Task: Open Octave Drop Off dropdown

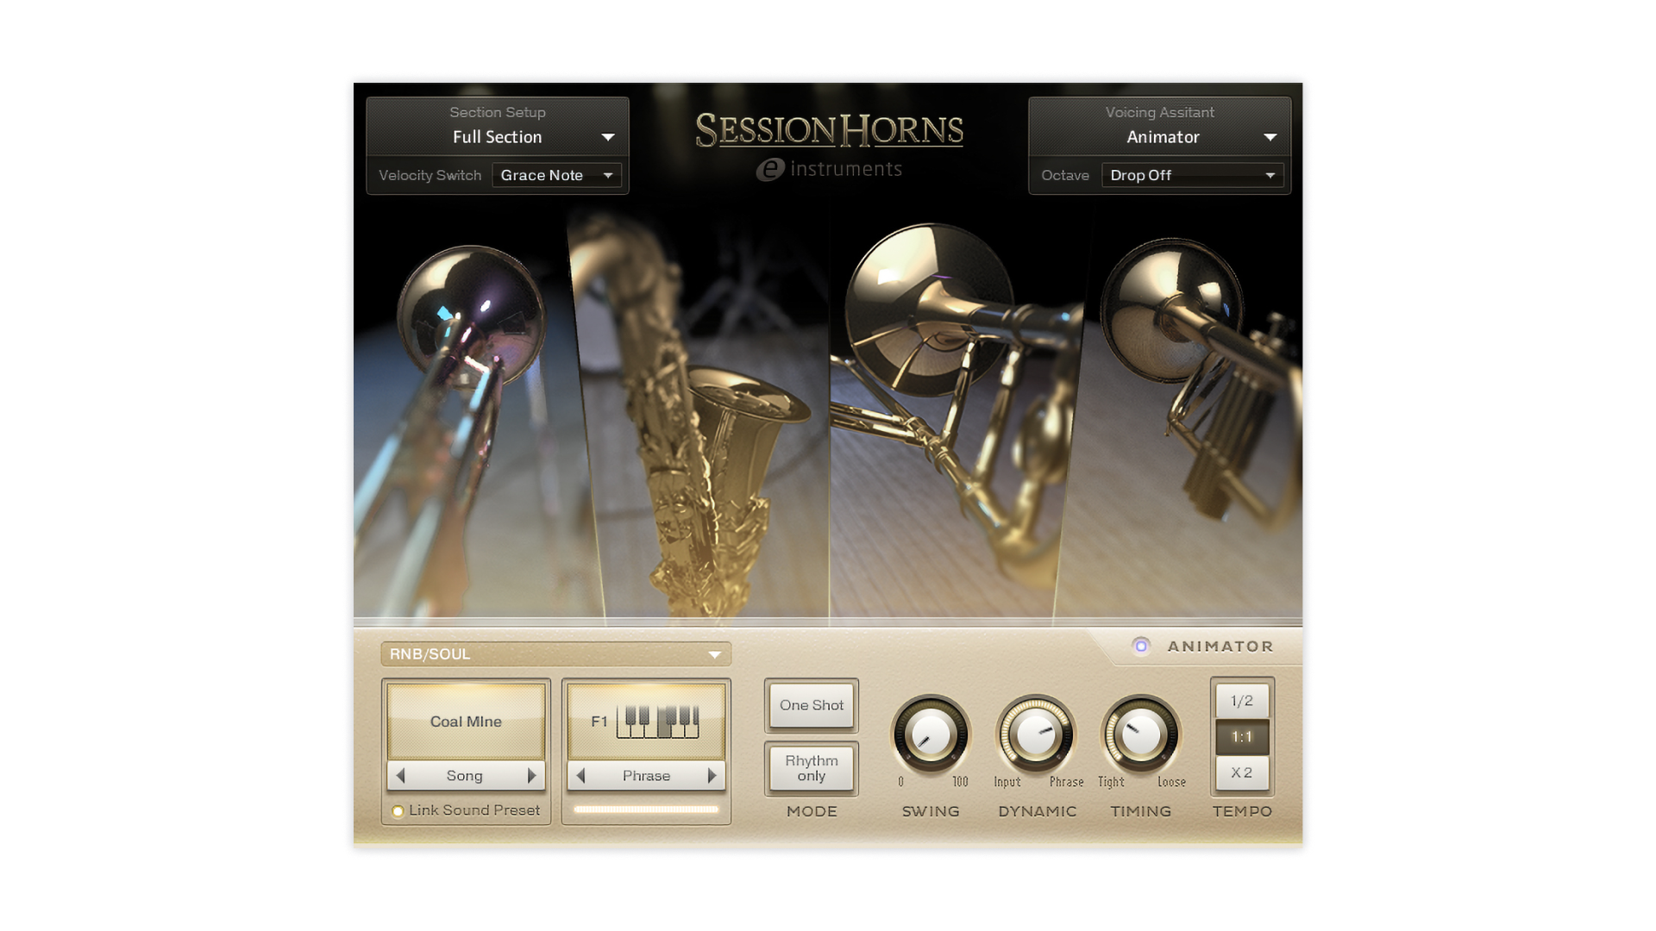Action: pos(1192,175)
